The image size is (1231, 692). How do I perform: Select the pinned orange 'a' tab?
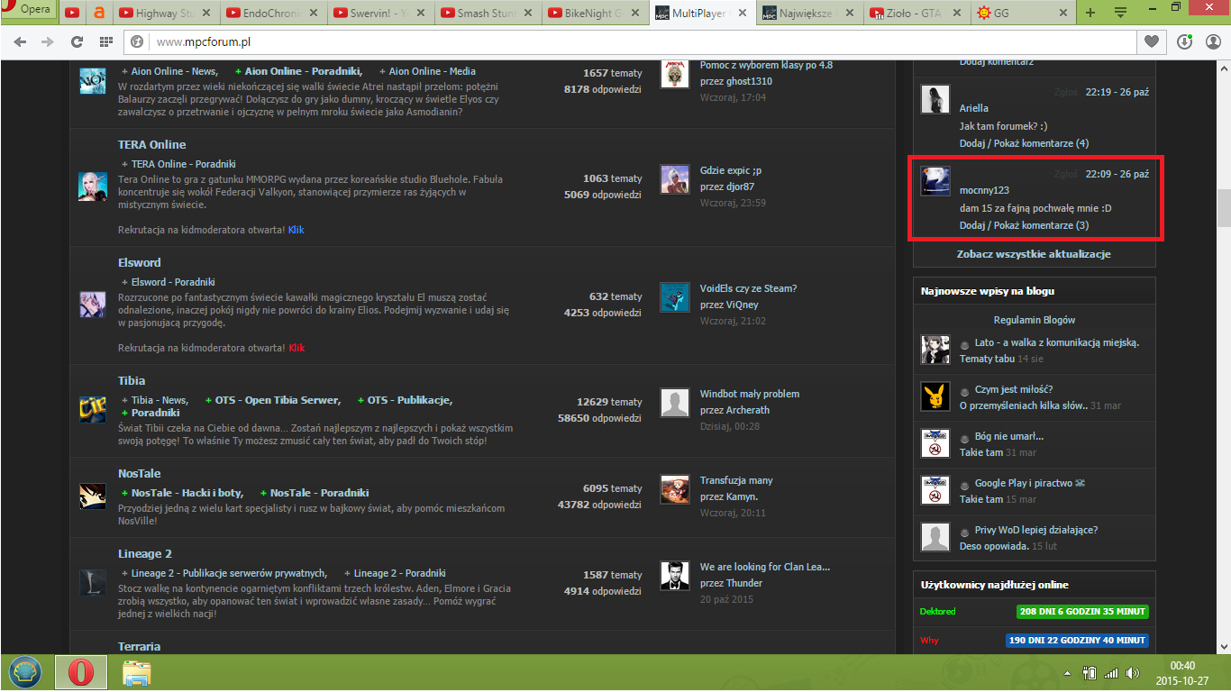98,13
